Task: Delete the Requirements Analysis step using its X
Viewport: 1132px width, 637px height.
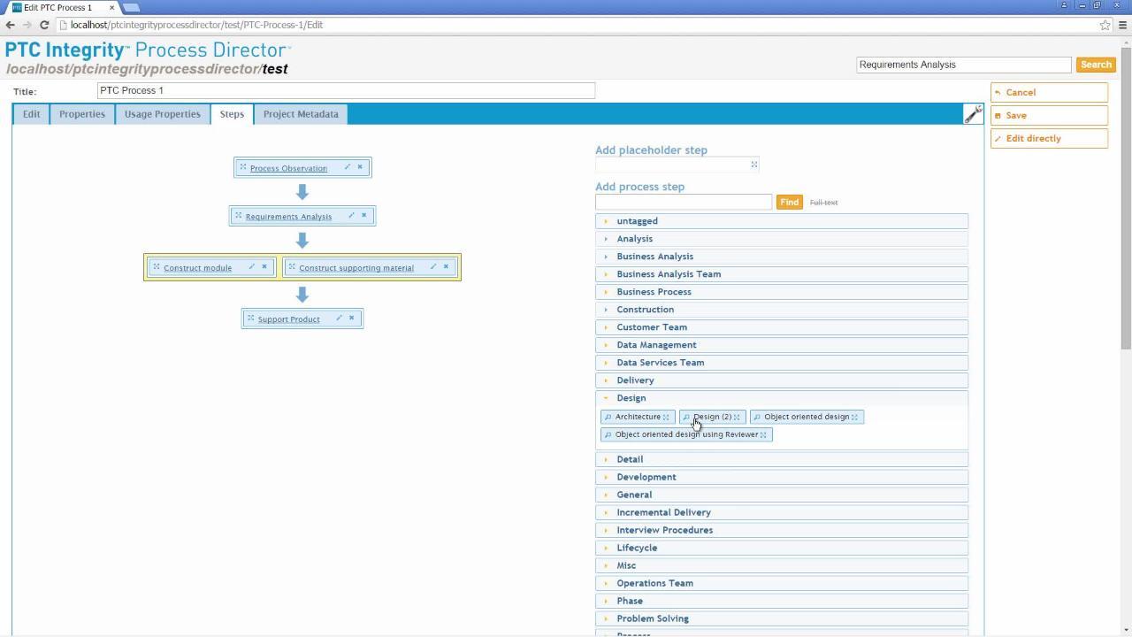Action: [x=363, y=215]
